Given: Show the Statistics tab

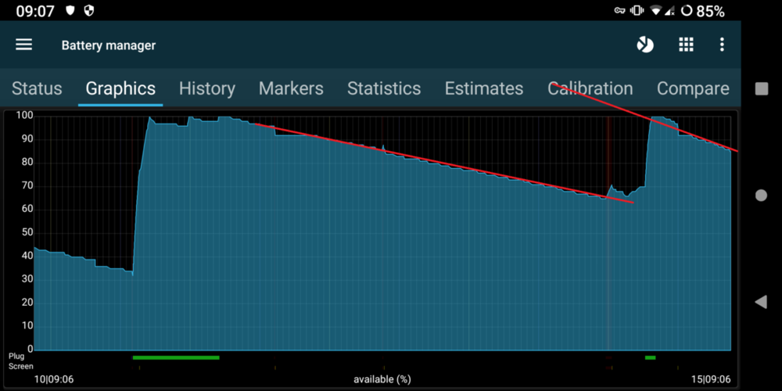Looking at the screenshot, I should 384,88.
